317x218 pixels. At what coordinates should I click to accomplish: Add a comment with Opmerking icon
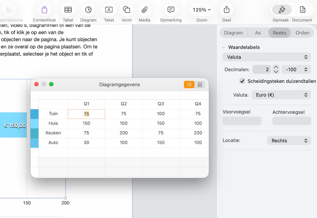tap(171, 10)
